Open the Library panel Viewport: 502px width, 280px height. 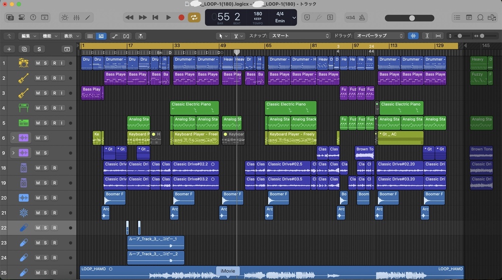pos(10,17)
